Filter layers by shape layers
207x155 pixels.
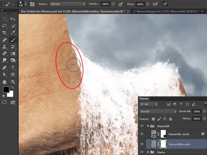187,104
